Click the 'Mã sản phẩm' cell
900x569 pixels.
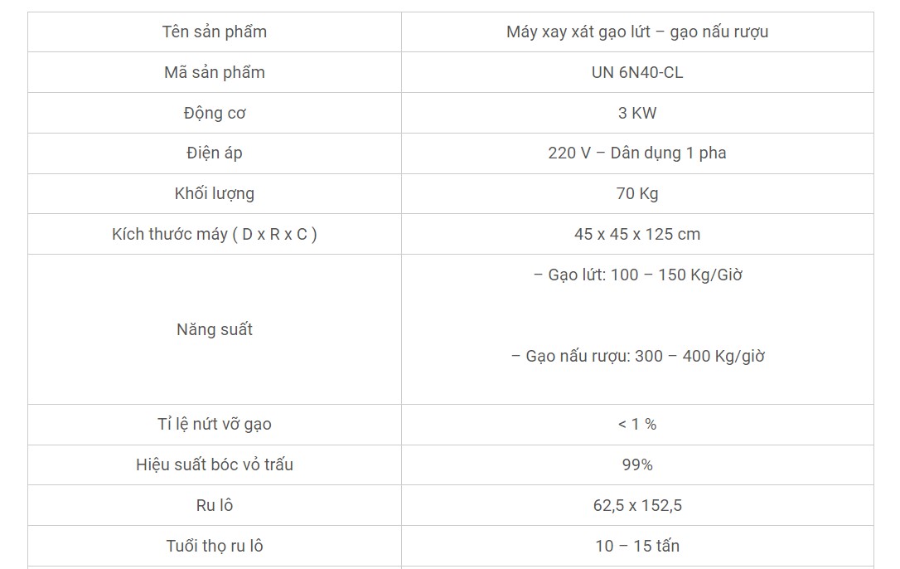(215, 72)
